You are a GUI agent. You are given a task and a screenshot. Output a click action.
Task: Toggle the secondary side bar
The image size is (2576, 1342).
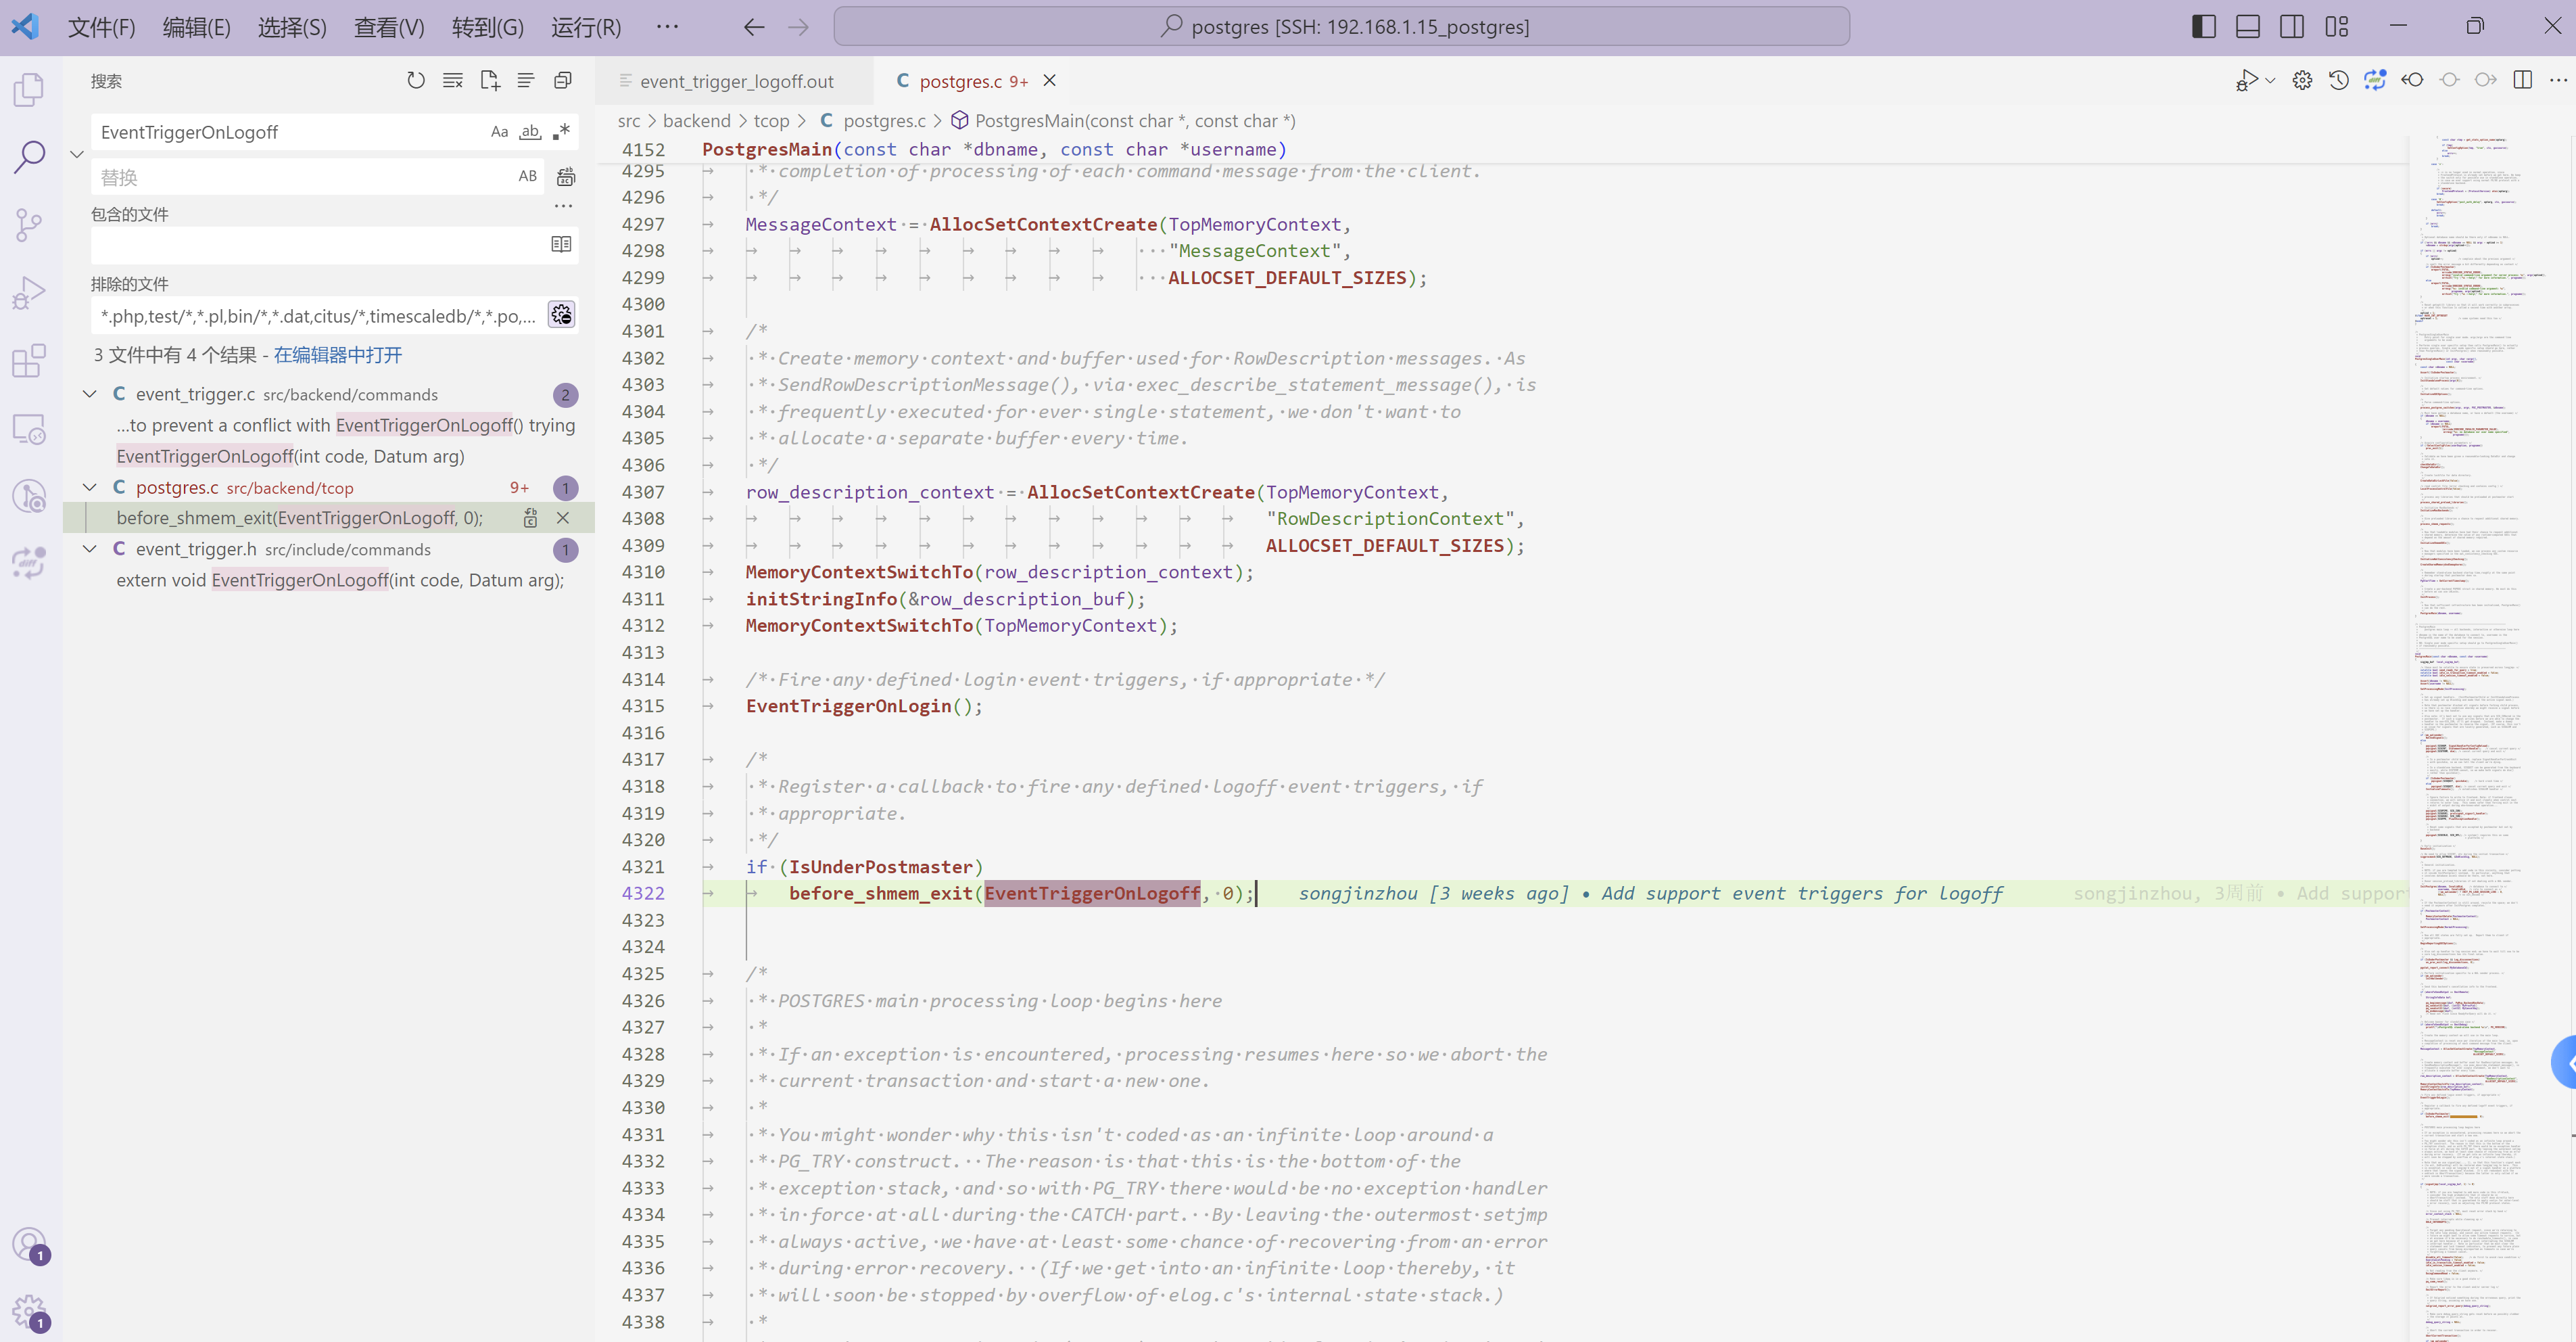pos(2292,27)
